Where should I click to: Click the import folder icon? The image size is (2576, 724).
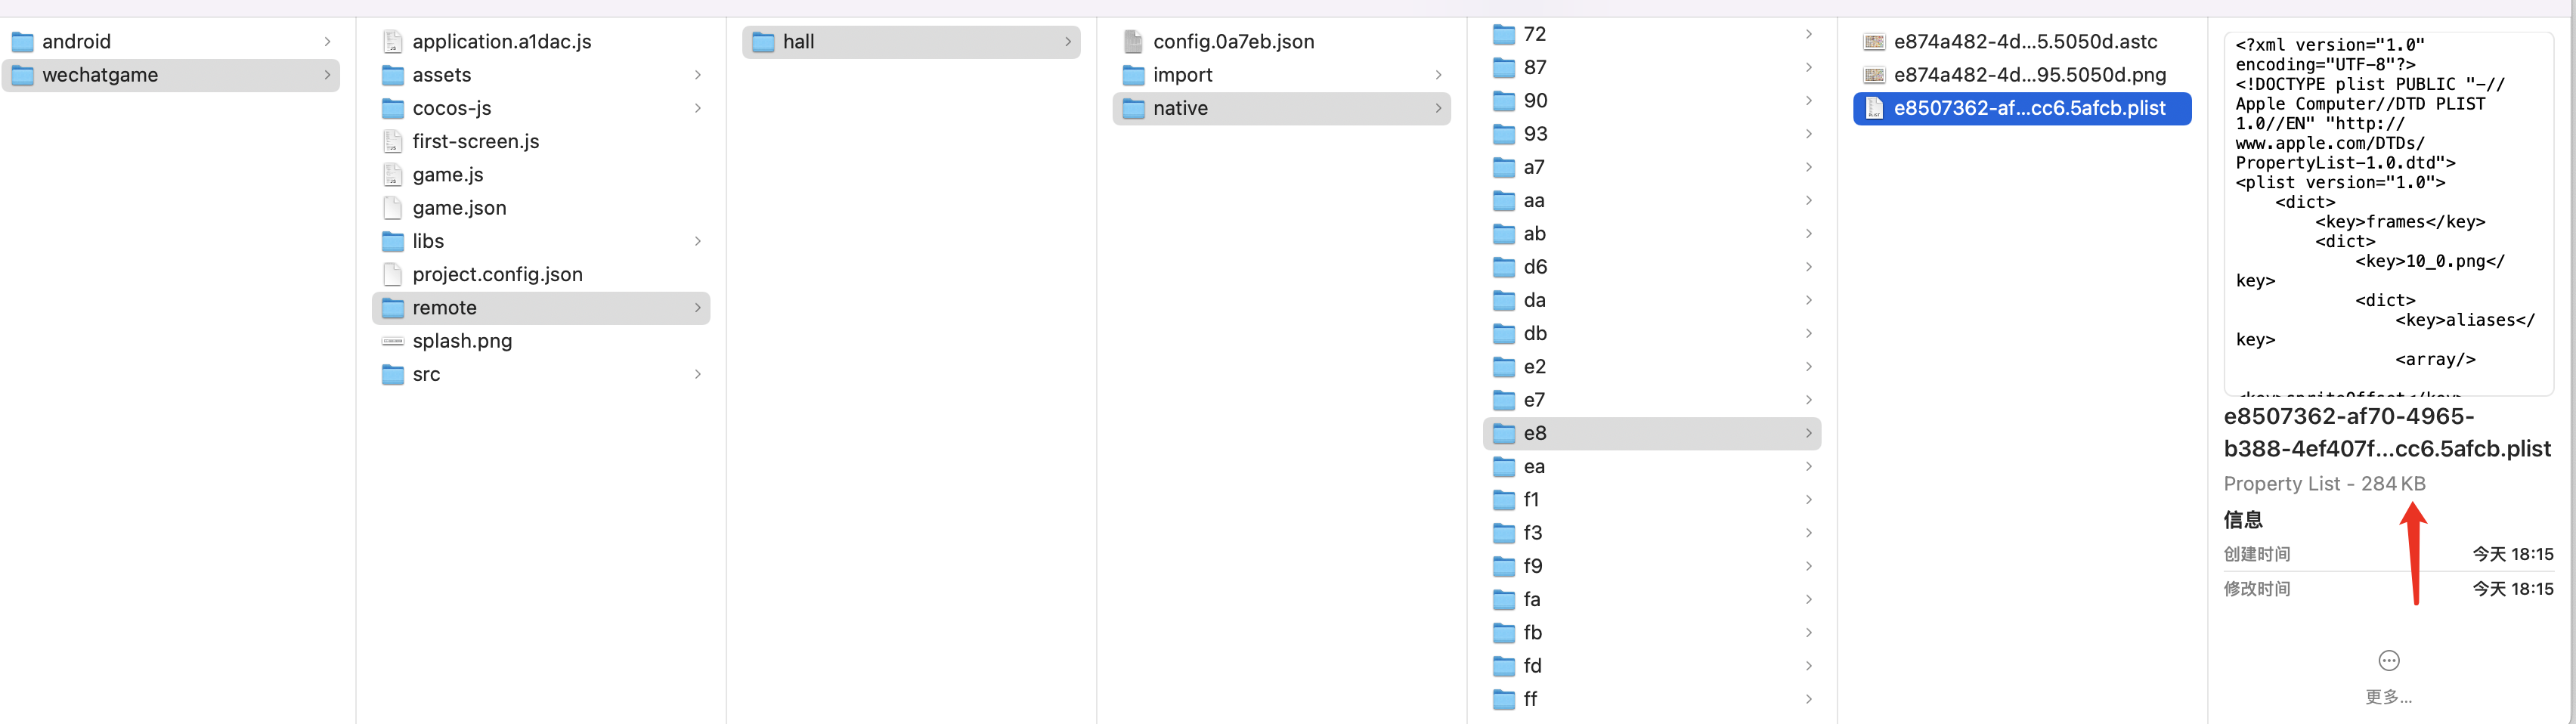(x=1133, y=75)
